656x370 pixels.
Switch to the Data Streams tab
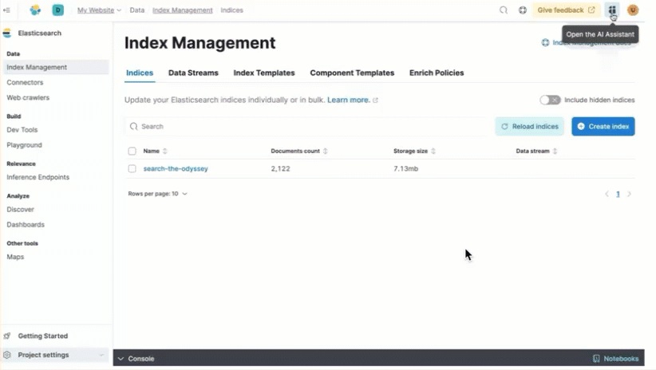pos(193,73)
